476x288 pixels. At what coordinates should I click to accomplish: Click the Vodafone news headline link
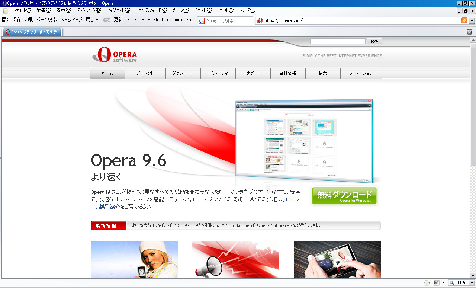(226, 225)
